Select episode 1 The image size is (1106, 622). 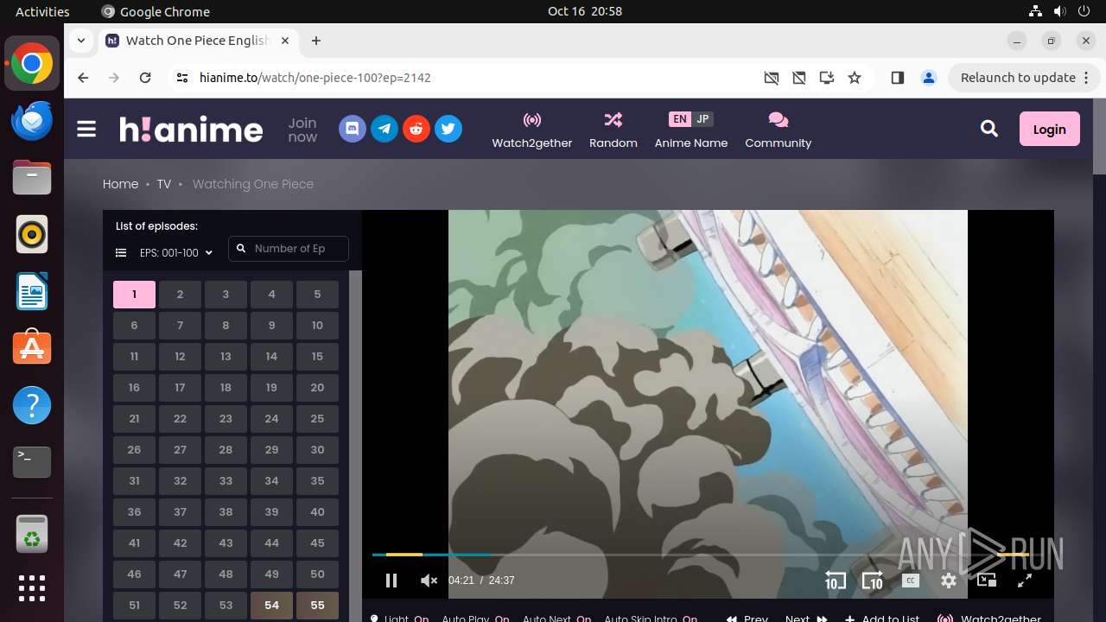coord(134,295)
